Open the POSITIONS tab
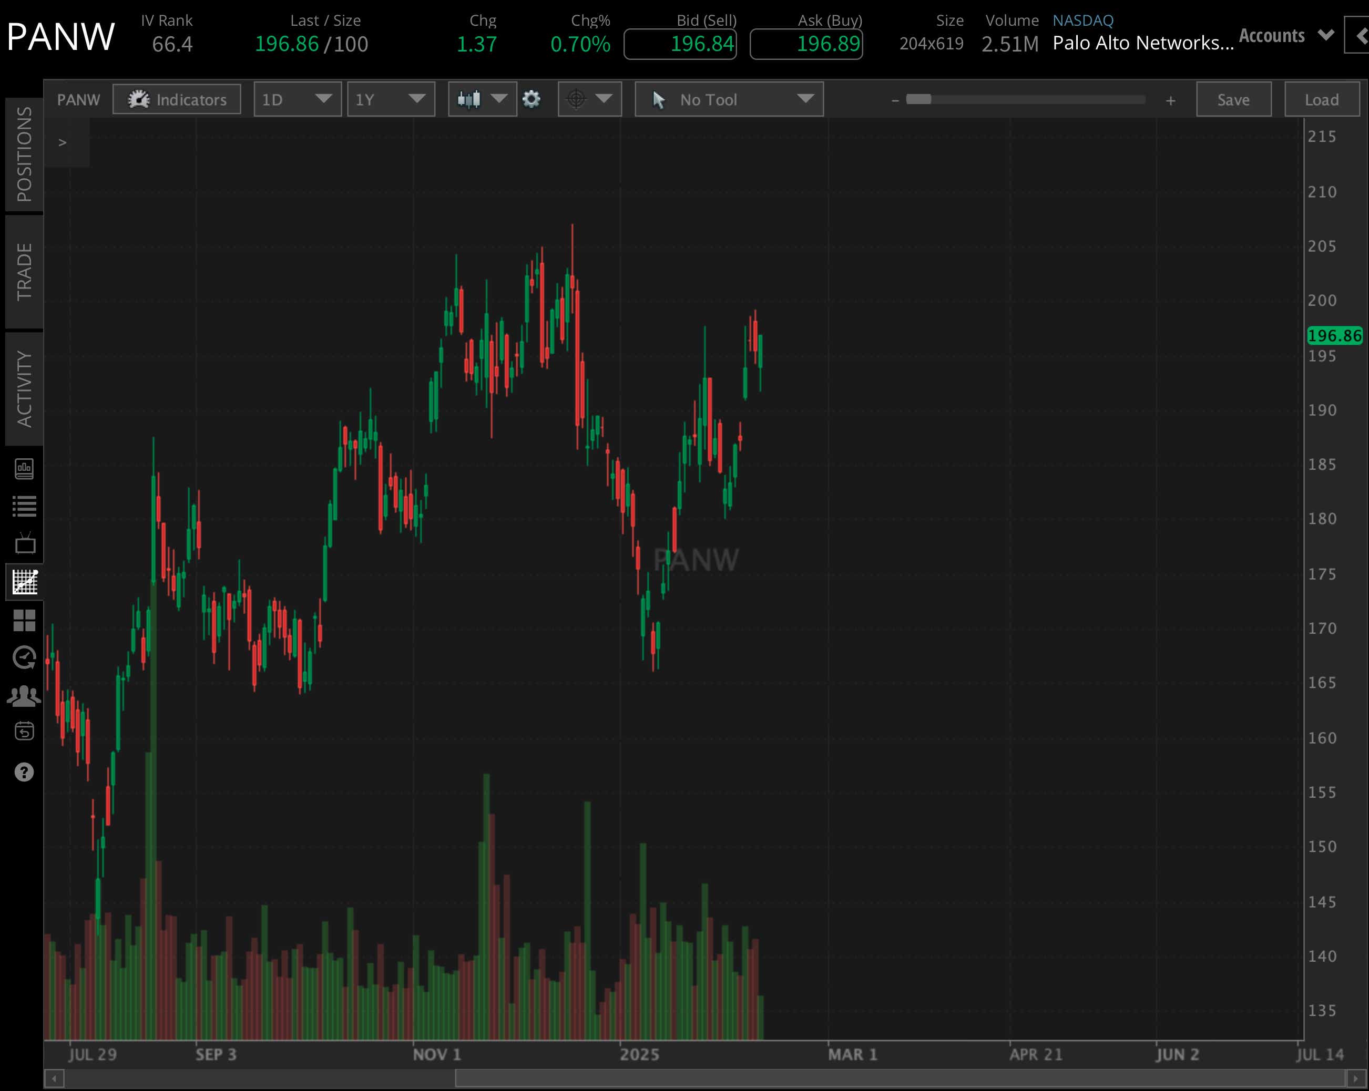1369x1091 pixels. click(24, 152)
